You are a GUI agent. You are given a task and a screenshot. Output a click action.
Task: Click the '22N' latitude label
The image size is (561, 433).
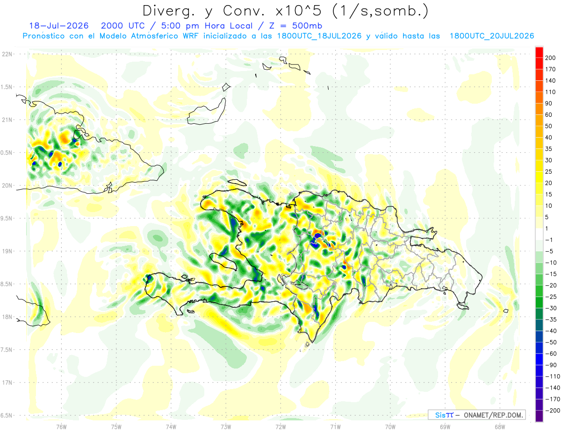click(7, 54)
